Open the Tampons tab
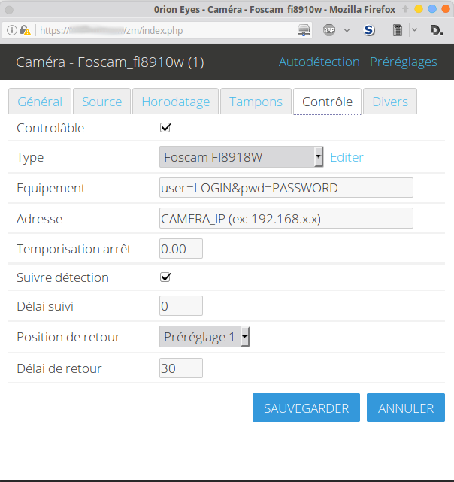The width and height of the screenshot is (454, 482). point(256,102)
